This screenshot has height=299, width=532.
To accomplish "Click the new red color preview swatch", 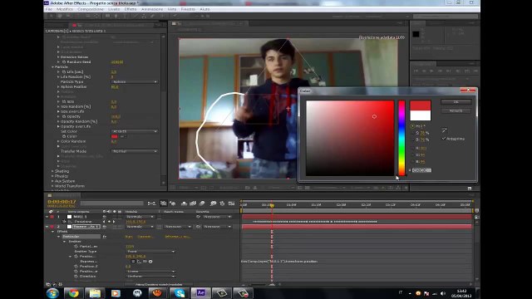I will (420, 105).
